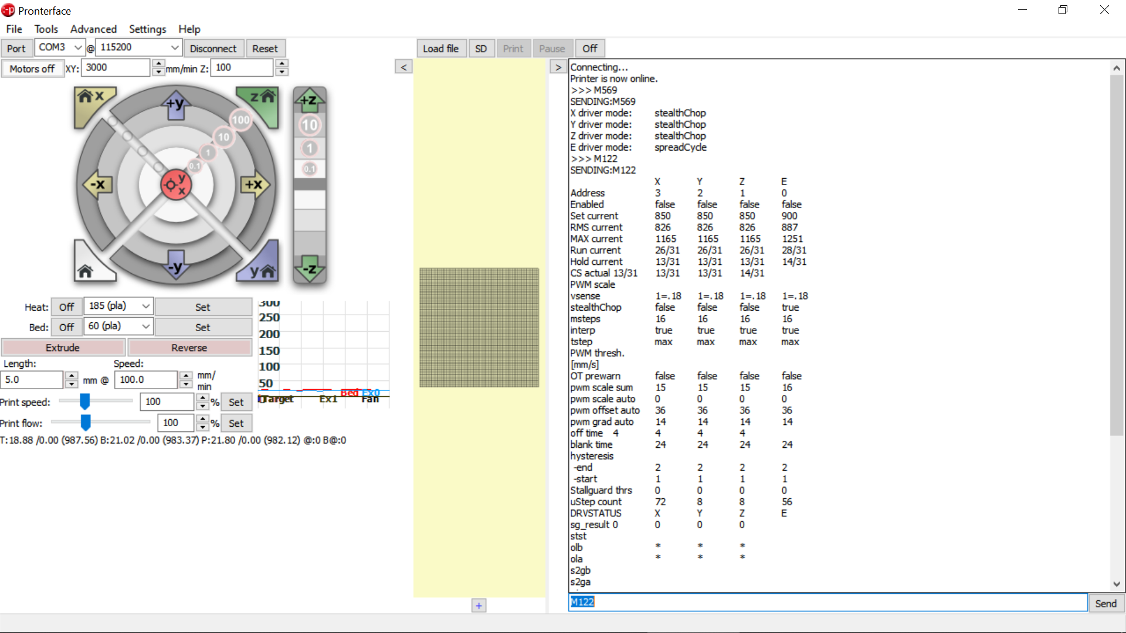Move Z up with +Z arrow
1126x633 pixels.
309,100
